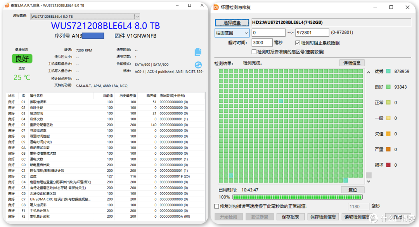
Task: Click the detection grid scrollbar thumb
Action: click(x=369, y=175)
